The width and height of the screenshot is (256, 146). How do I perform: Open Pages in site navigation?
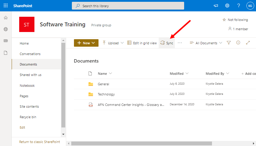point(24,96)
